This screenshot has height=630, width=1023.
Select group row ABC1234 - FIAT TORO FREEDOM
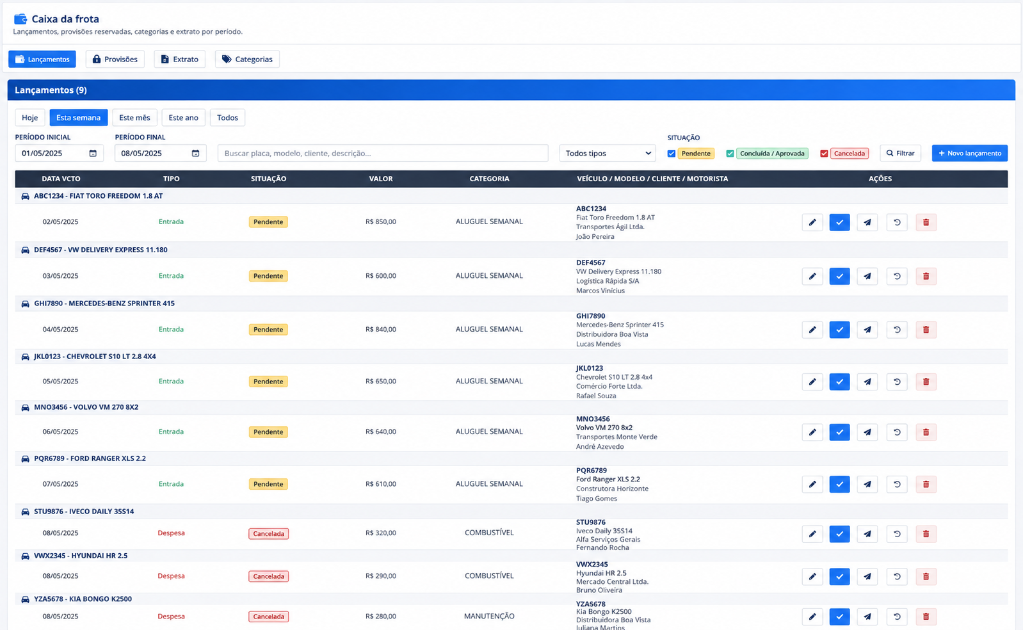pyautogui.click(x=511, y=196)
